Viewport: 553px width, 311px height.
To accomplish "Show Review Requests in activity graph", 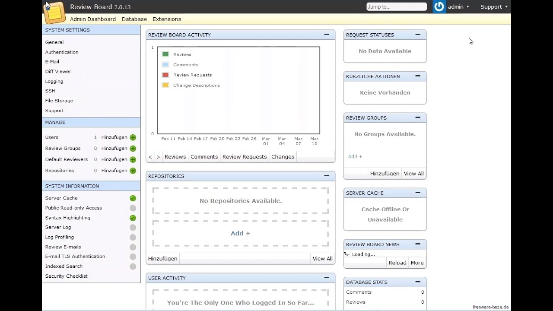I will click(245, 157).
